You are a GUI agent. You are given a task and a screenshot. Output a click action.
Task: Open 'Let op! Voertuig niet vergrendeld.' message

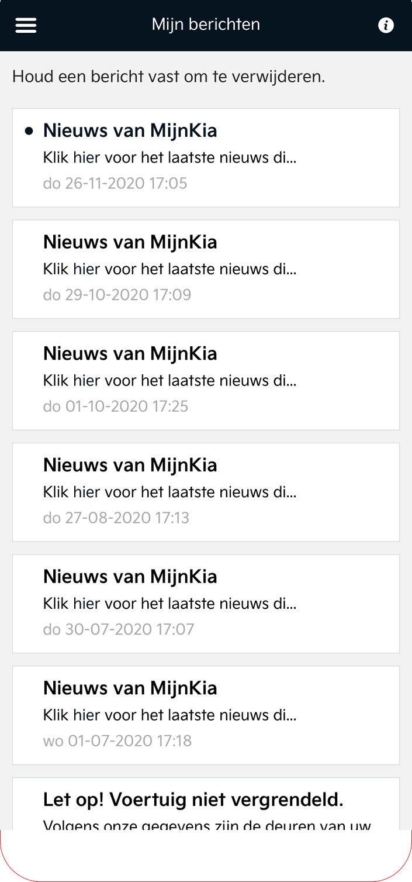206,804
